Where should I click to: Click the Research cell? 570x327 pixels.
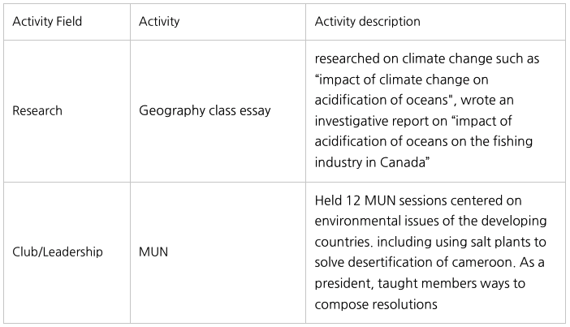(x=37, y=110)
